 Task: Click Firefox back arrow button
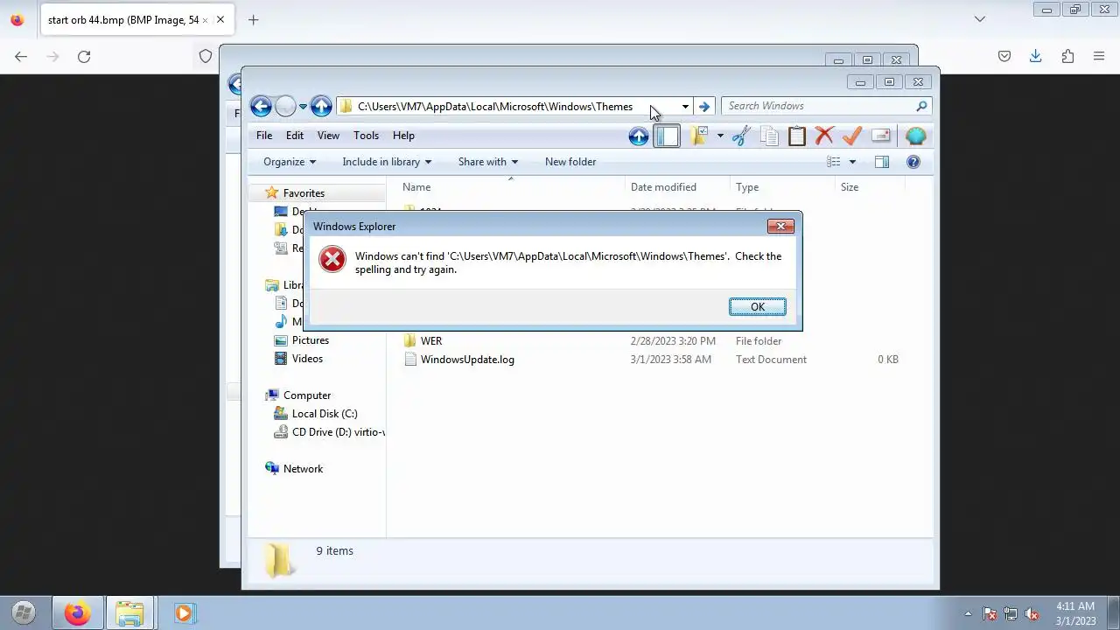coord(21,56)
